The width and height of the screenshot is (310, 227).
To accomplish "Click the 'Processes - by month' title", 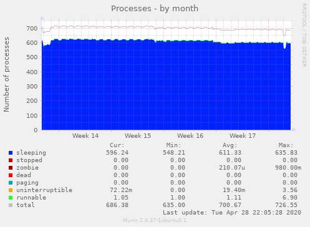I will (x=155, y=9).
